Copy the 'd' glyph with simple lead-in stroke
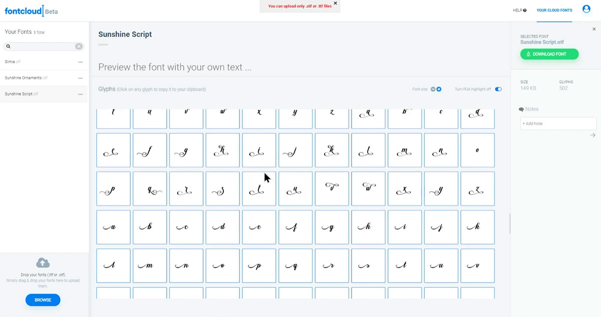The width and height of the screenshot is (601, 317). (223, 227)
